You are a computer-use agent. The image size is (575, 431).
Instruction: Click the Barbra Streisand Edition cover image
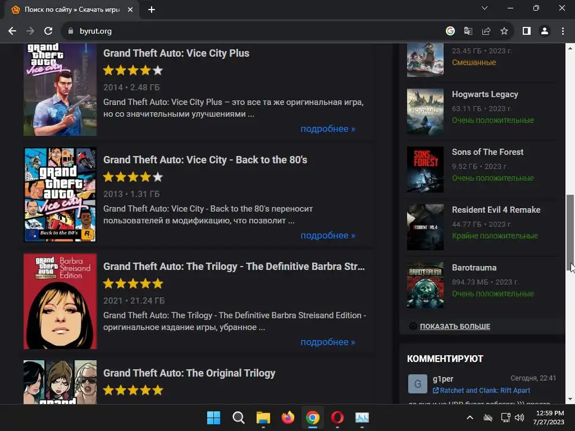point(60,301)
